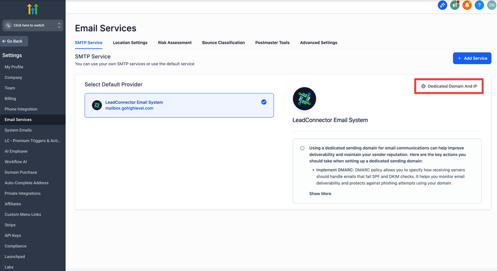497x271 pixels.
Task: Open the orange bell notifications
Action: tap(467, 5)
